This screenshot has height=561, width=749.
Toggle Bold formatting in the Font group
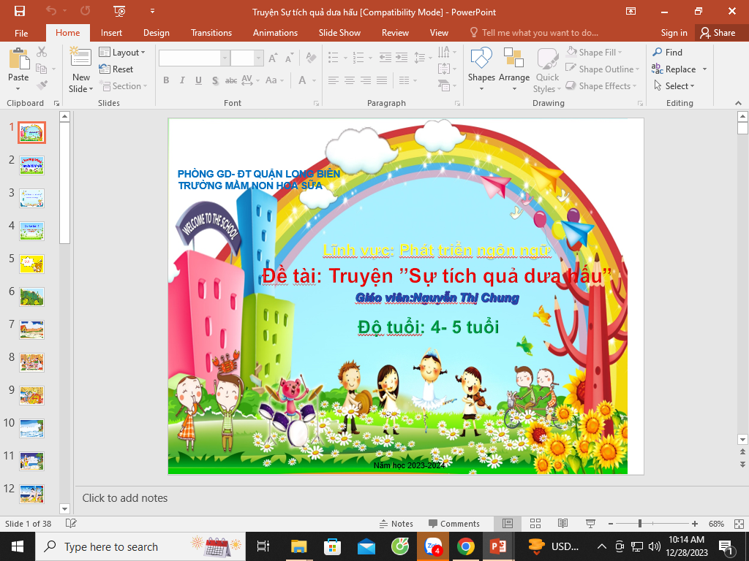[166, 80]
